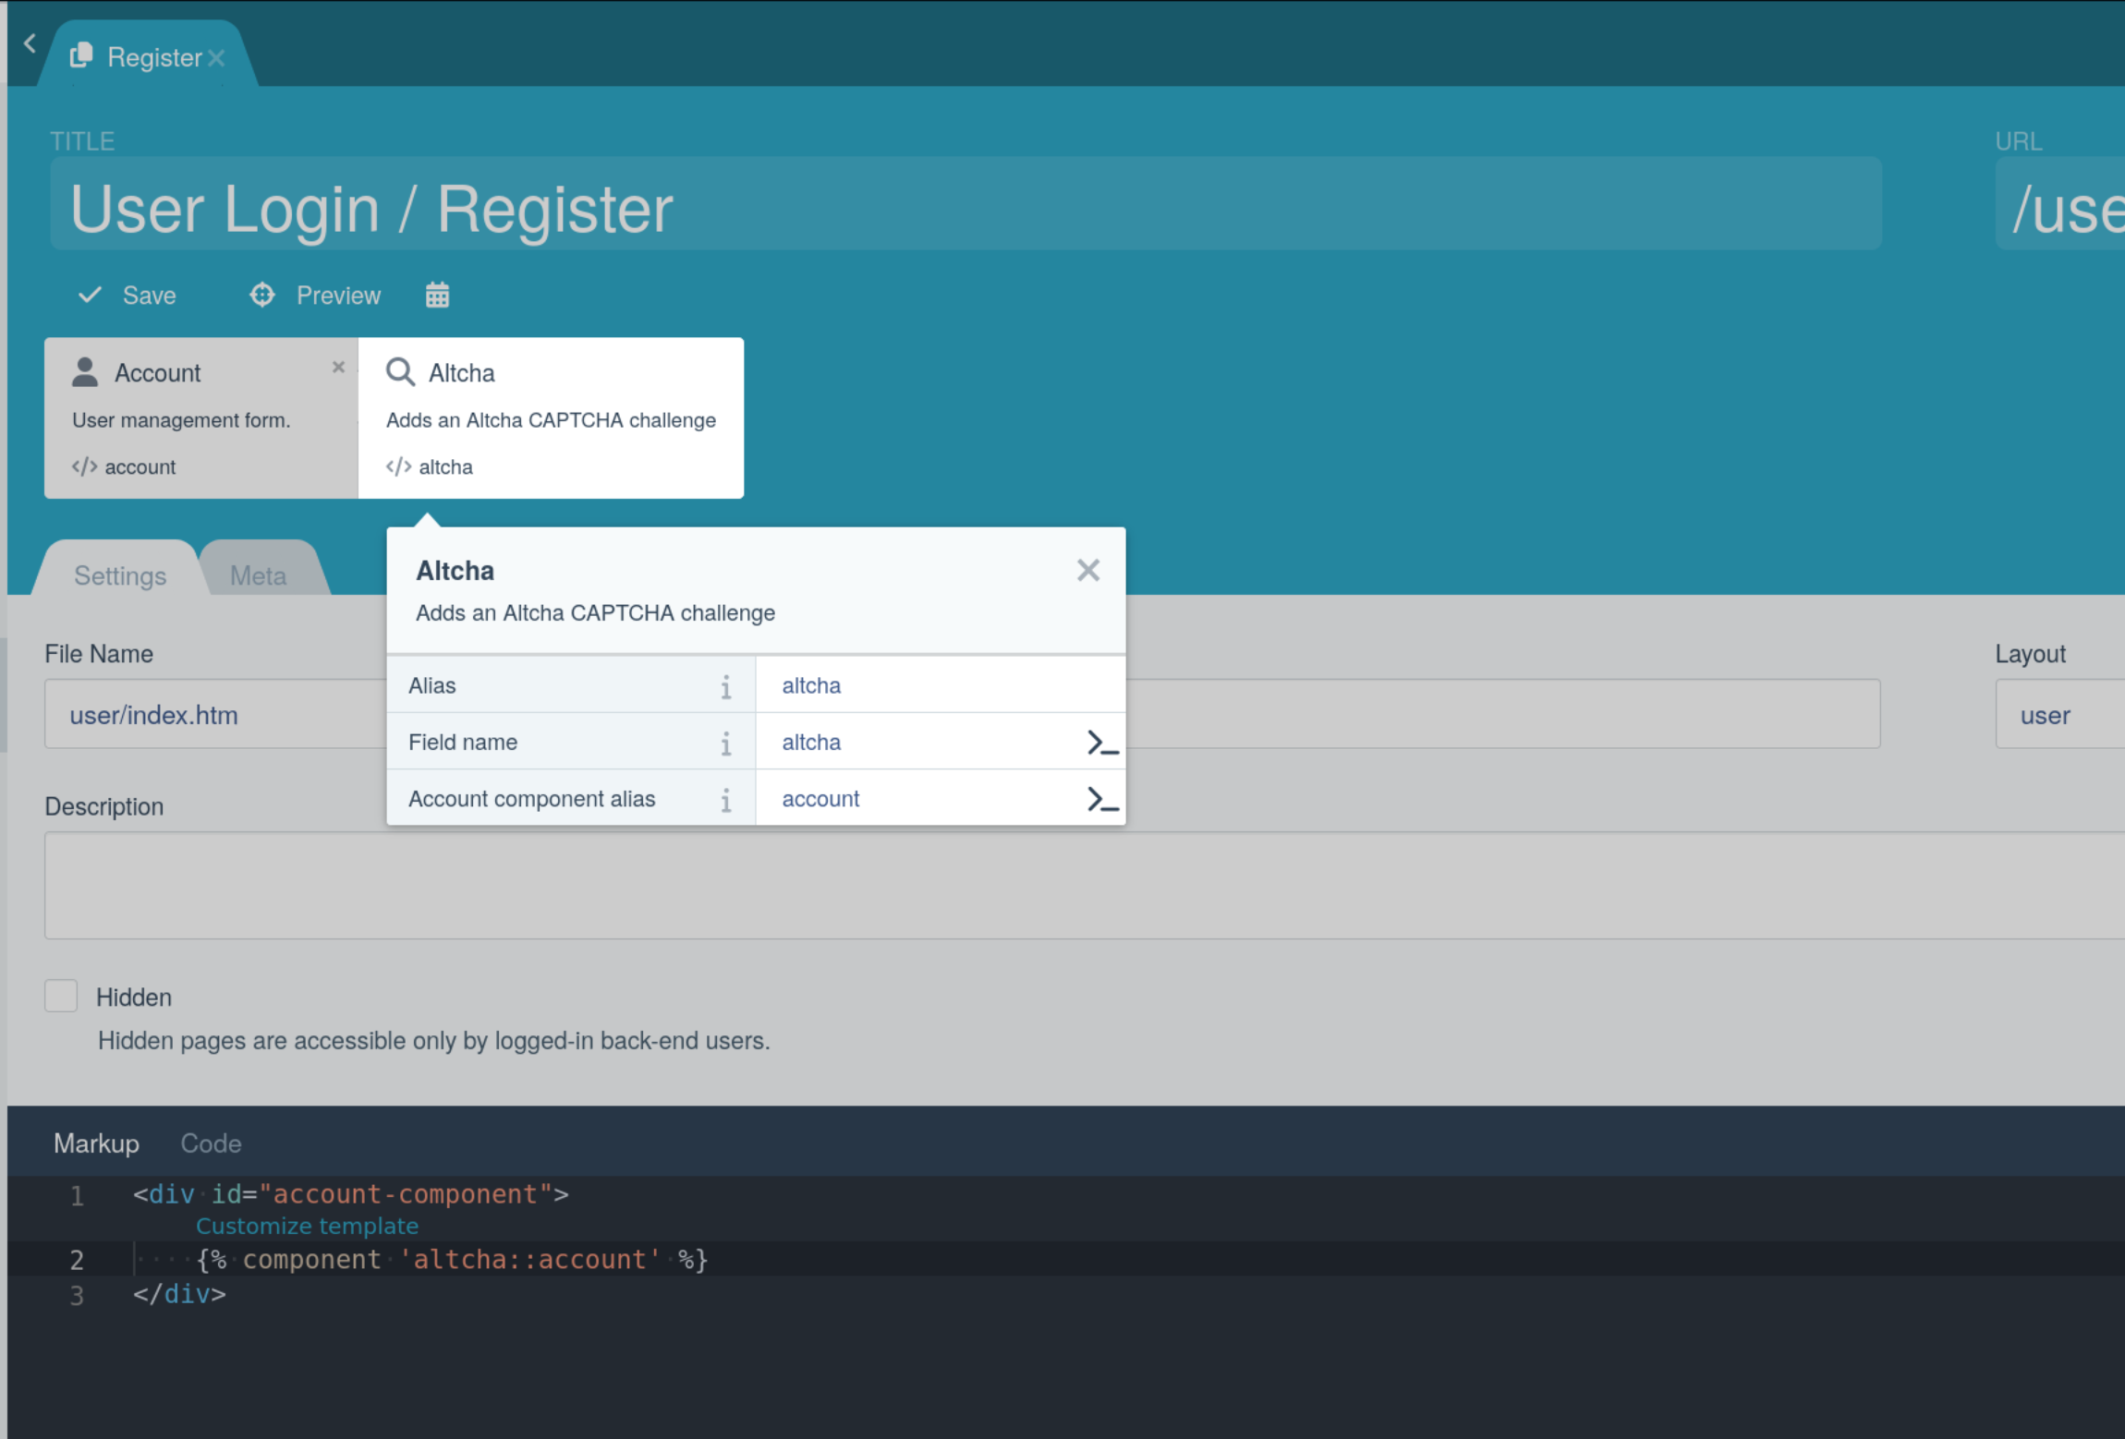
Task: Open the Layout dropdown
Action: pyautogui.click(x=2060, y=715)
